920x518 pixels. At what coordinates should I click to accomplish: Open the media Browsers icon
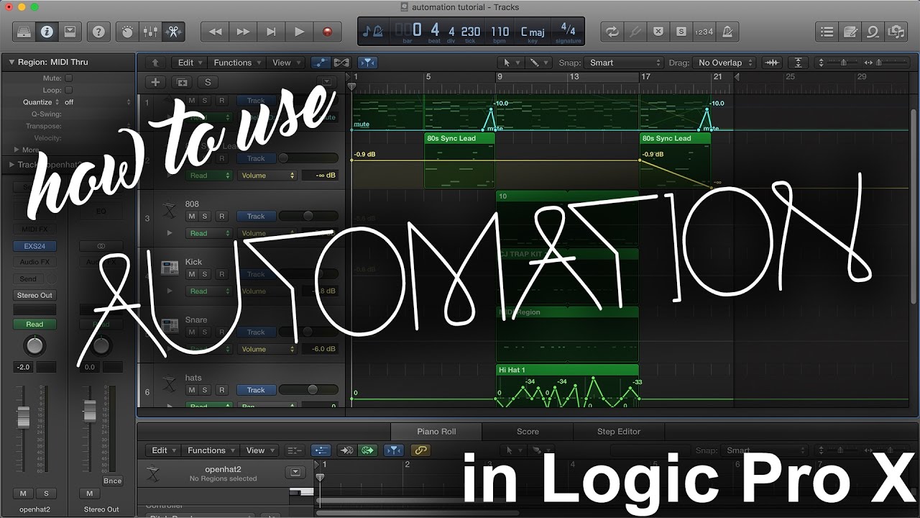(896, 32)
